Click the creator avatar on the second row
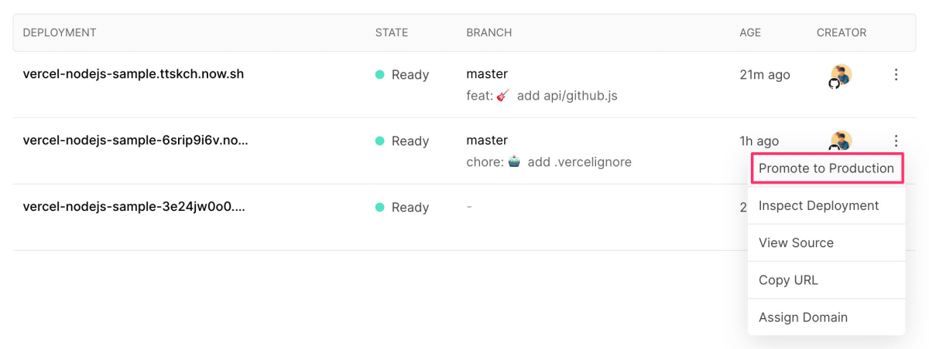The width and height of the screenshot is (929, 349). tap(841, 141)
